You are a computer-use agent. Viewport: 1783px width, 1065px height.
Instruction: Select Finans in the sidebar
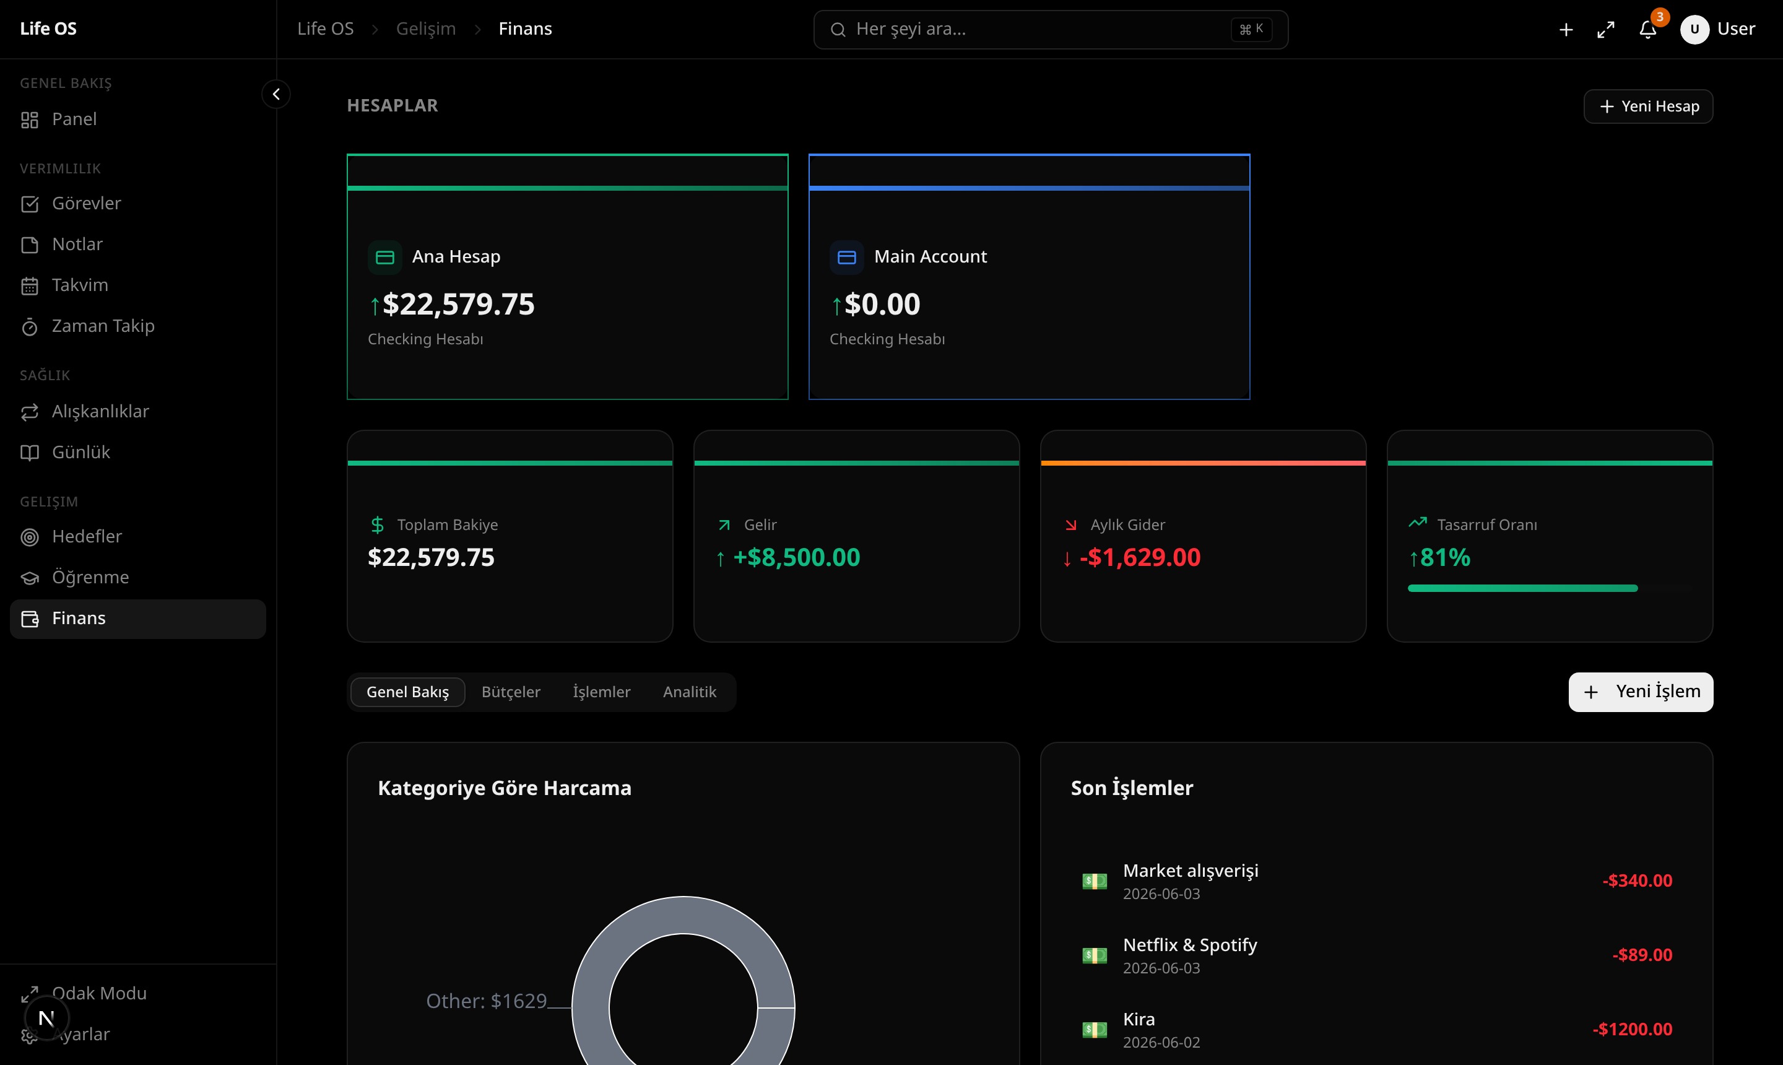138,619
